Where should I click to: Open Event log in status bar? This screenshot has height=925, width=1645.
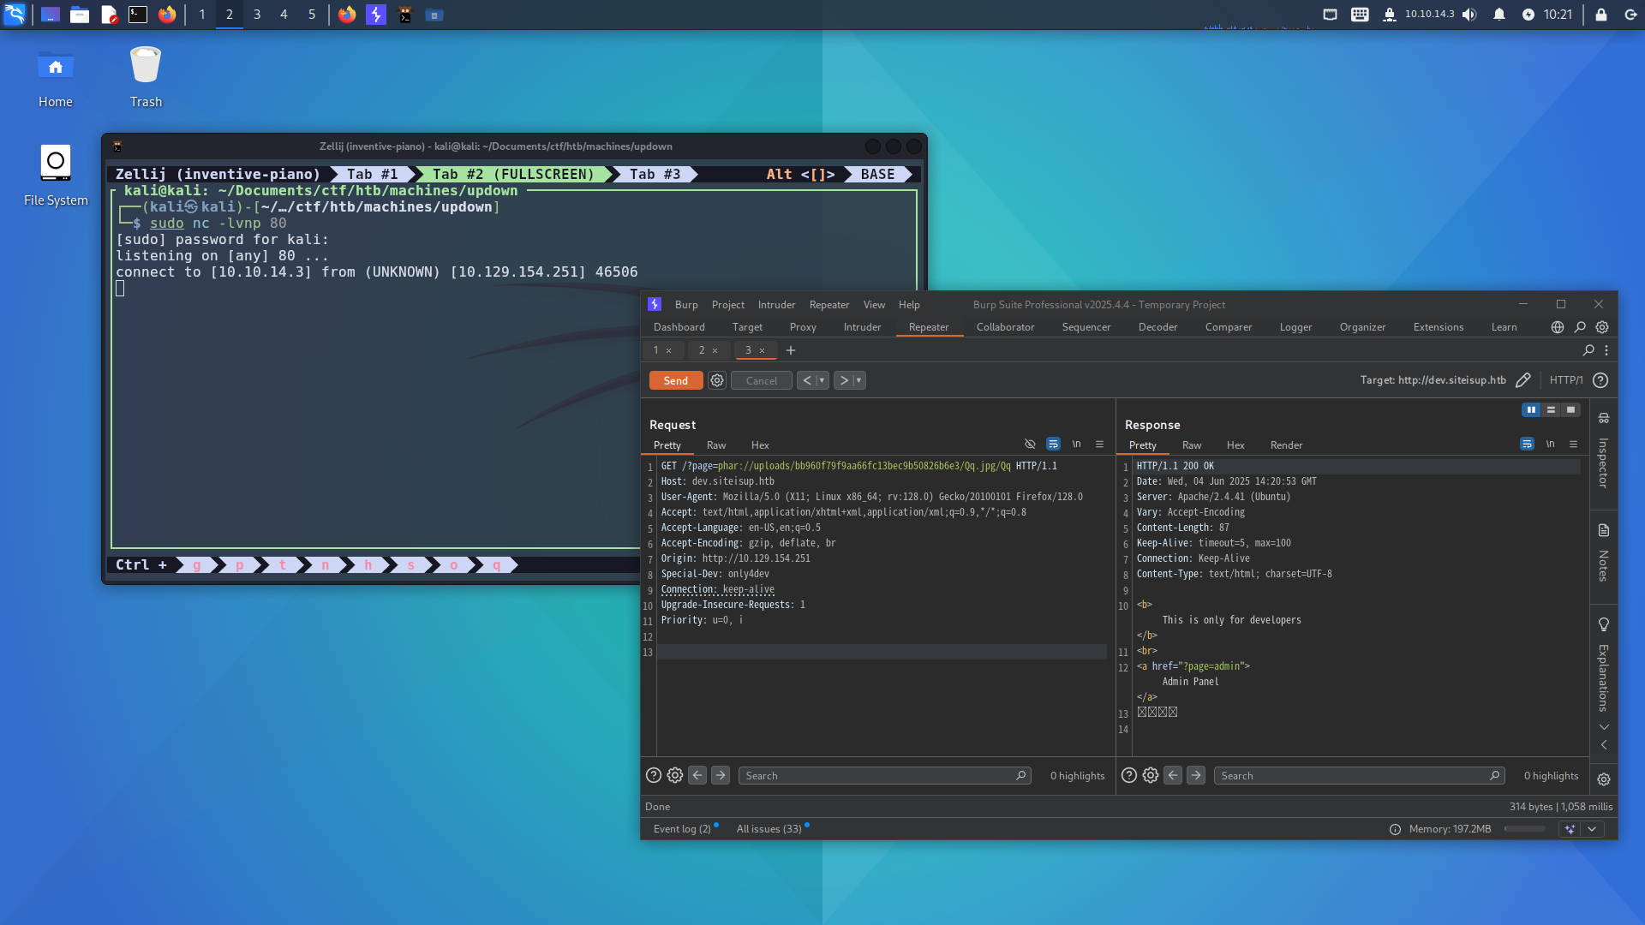coord(682,828)
